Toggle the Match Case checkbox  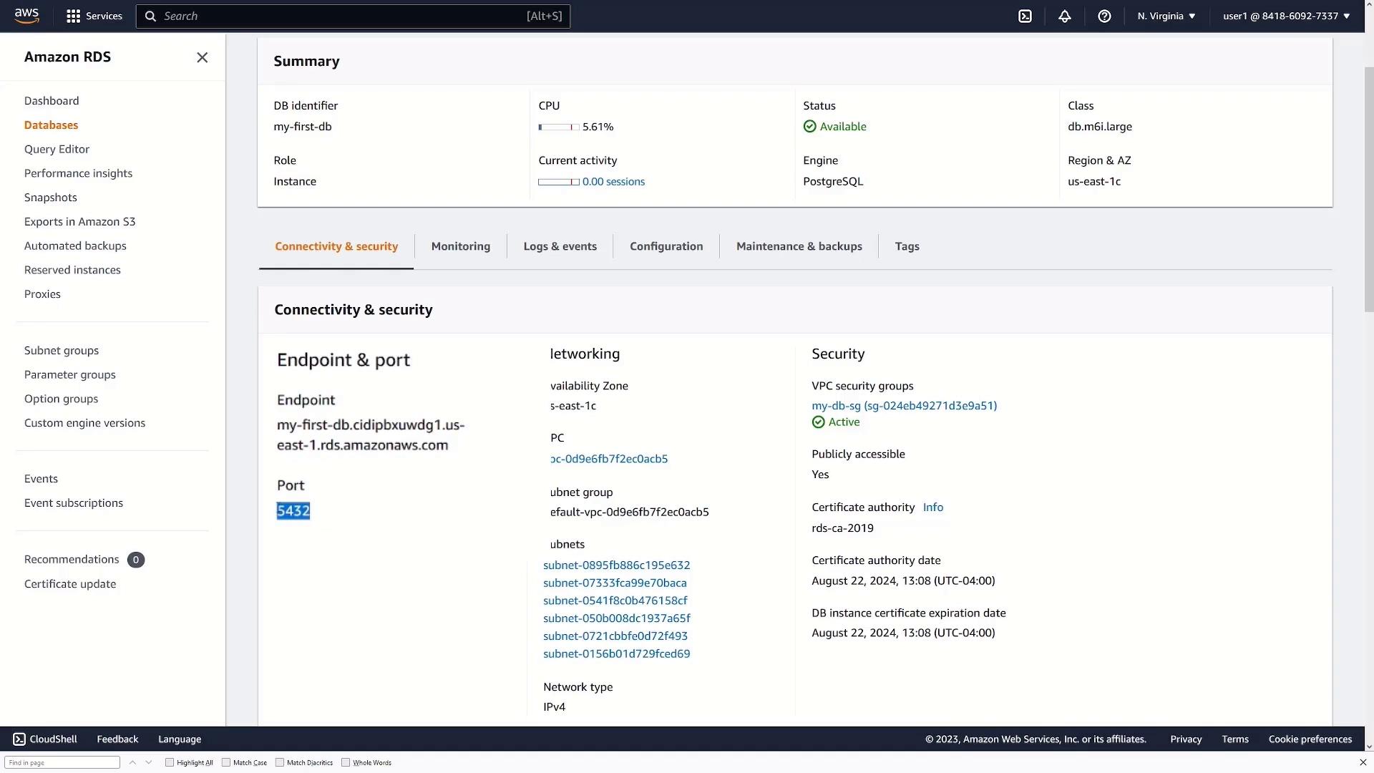click(226, 762)
